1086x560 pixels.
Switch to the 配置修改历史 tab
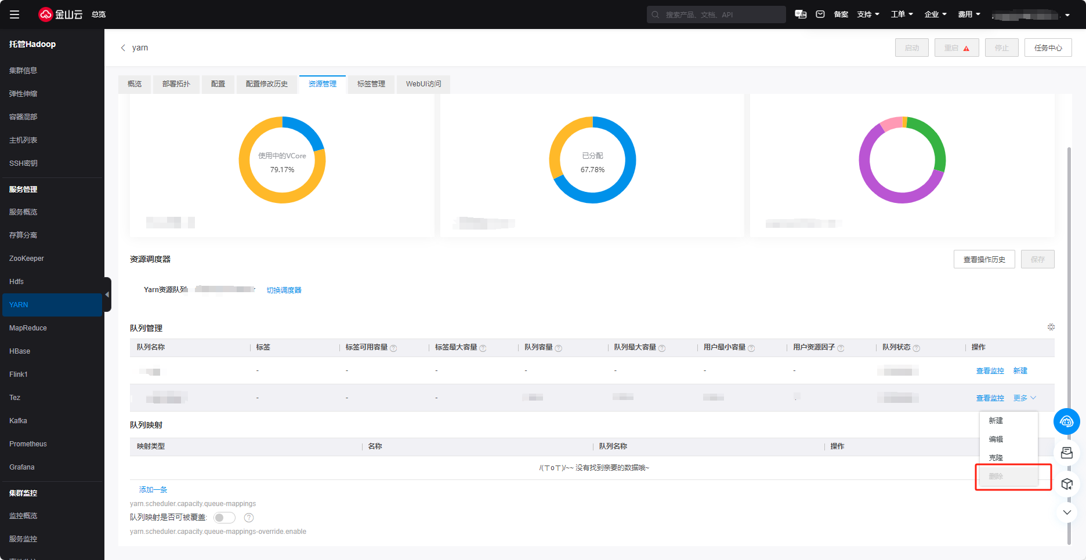tap(266, 84)
